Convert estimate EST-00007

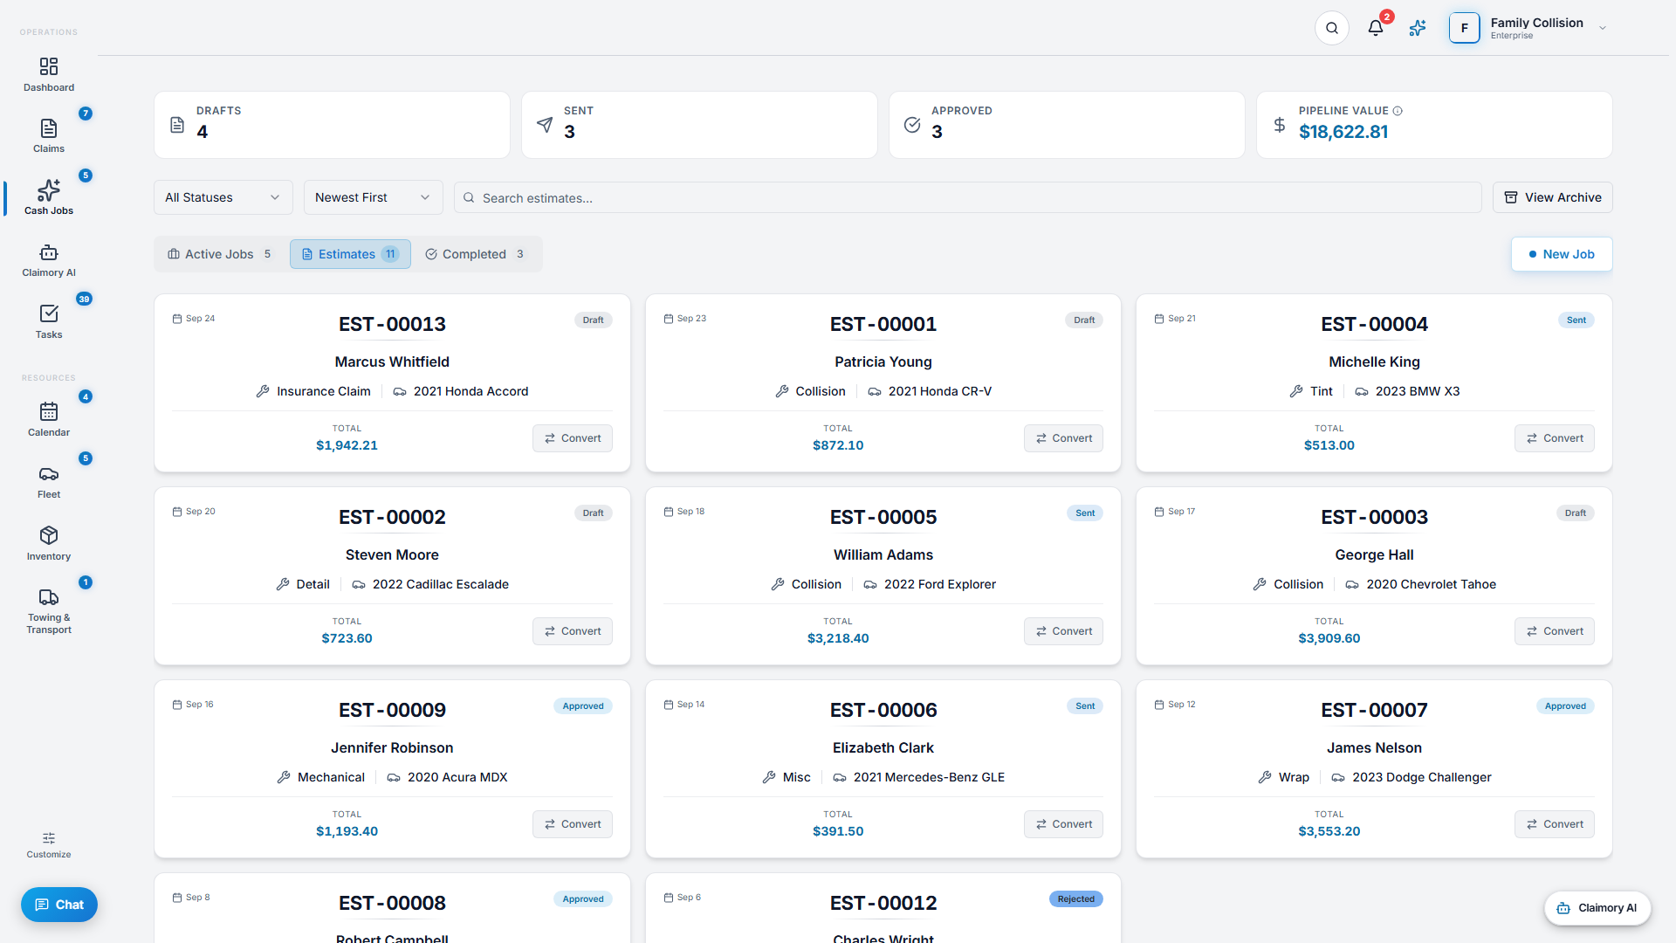click(x=1555, y=824)
